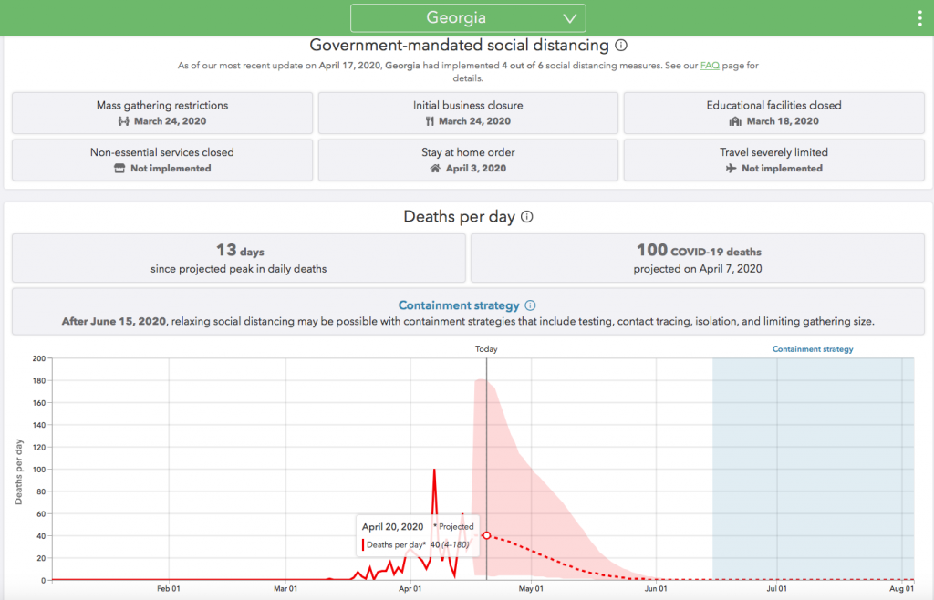
Task: Open the Georgia location dropdown
Action: [x=468, y=18]
